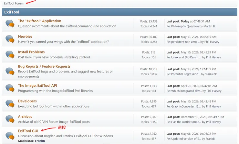Click the text "Posts: 25,438"
Screen dimensions: 239x144
click(x=149, y=22)
